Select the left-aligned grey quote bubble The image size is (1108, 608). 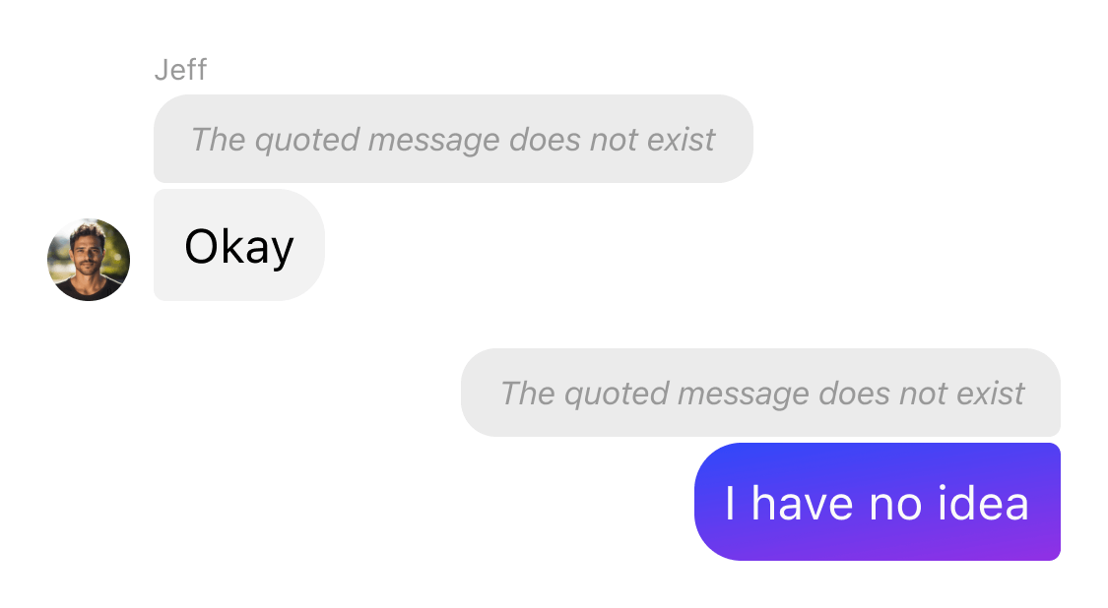coord(453,139)
